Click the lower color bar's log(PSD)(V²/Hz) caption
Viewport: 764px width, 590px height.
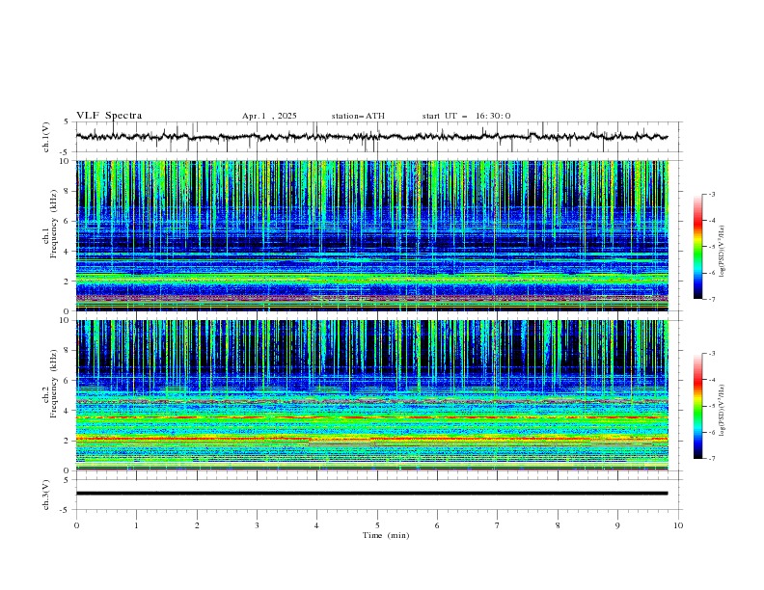tap(722, 410)
